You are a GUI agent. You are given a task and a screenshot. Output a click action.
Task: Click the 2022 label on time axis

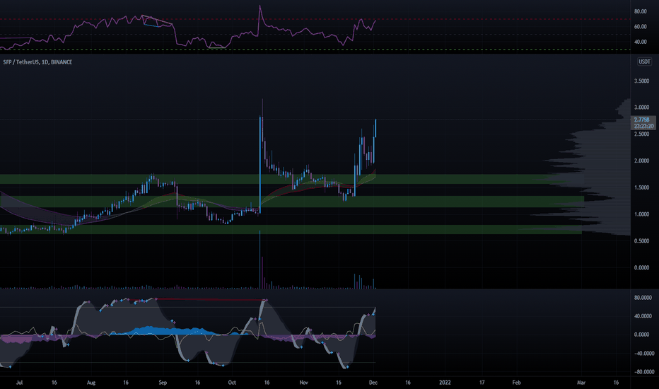coord(445,383)
